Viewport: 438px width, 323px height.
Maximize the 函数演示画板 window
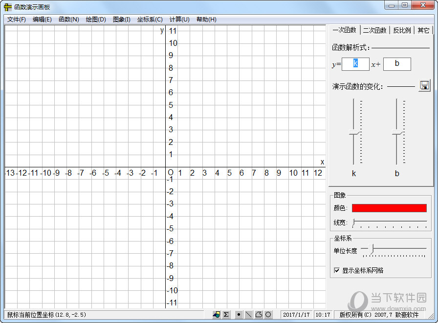(x=404, y=5)
